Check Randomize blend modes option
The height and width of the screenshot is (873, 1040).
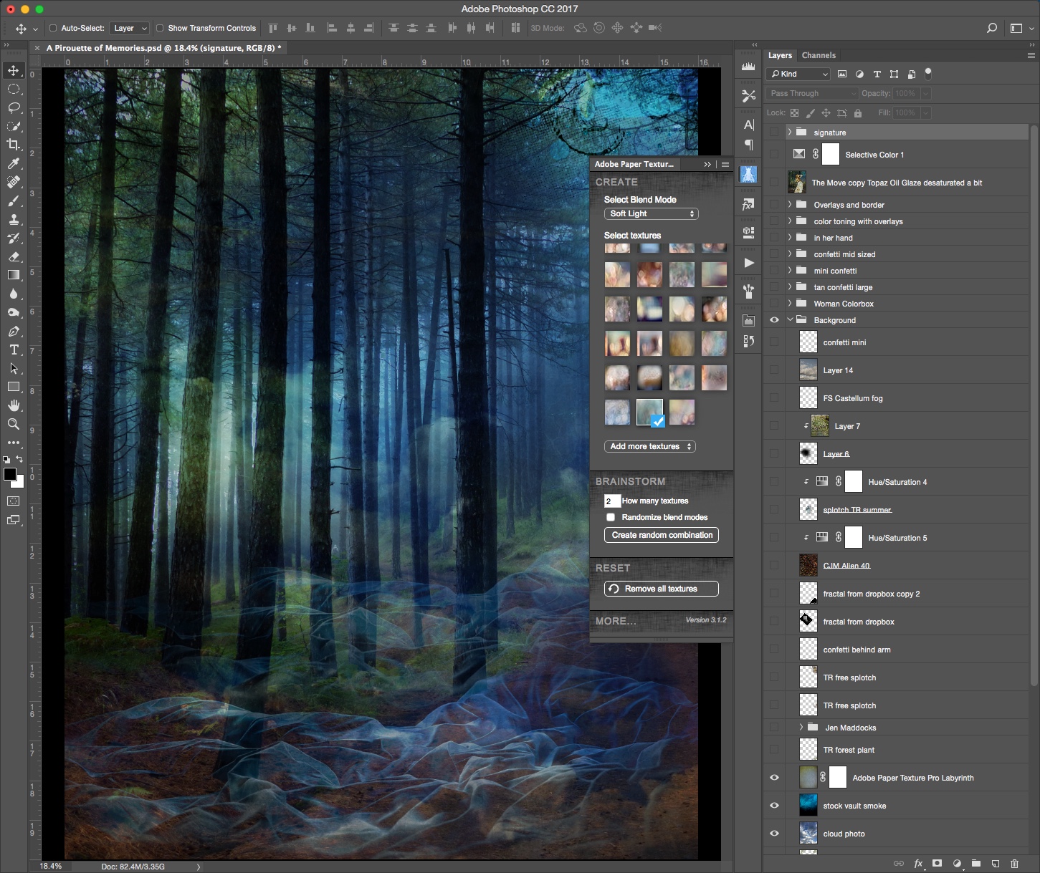point(611,517)
